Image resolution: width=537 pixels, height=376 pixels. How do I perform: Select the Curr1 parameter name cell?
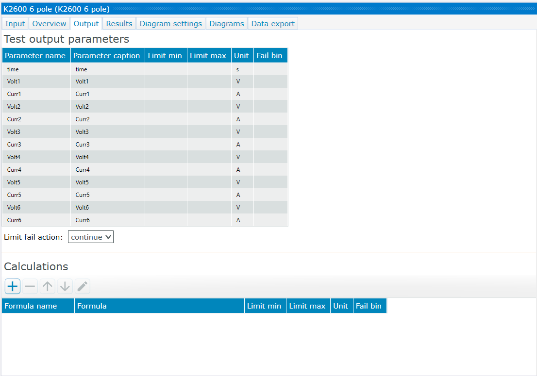tap(36, 94)
